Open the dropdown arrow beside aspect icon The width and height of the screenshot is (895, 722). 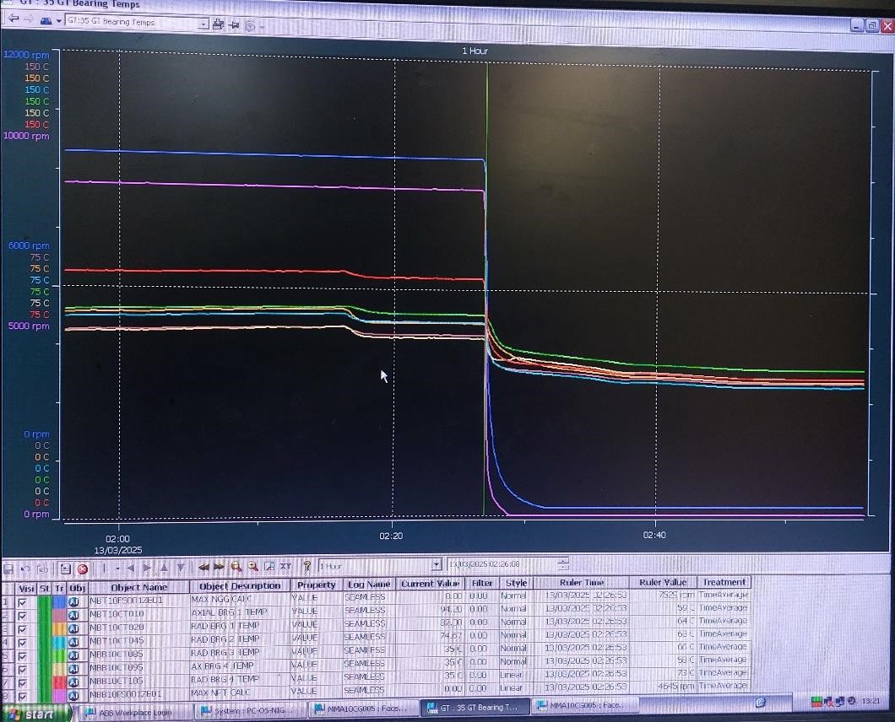tap(59, 21)
